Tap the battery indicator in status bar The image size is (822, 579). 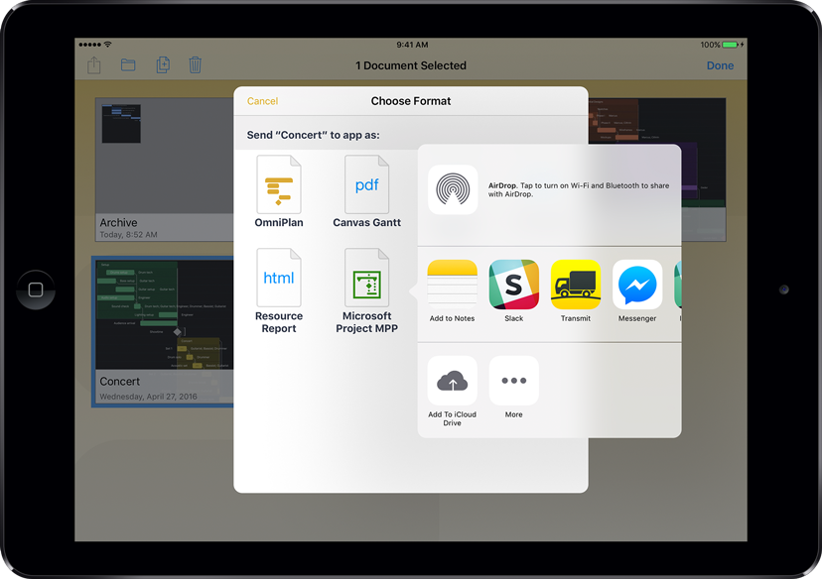tap(731, 45)
